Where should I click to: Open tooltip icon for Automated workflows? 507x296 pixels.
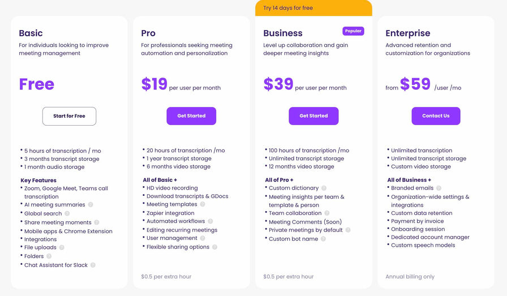click(210, 221)
